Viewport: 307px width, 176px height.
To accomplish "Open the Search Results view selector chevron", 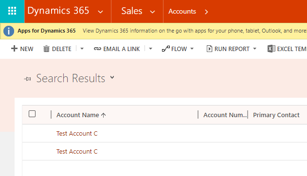I will pyautogui.click(x=112, y=77).
